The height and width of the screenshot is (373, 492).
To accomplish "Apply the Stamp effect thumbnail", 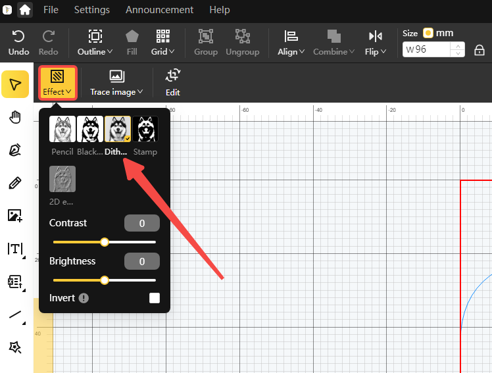I will (145, 129).
